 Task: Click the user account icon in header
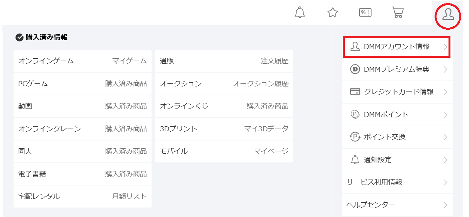[x=449, y=14]
